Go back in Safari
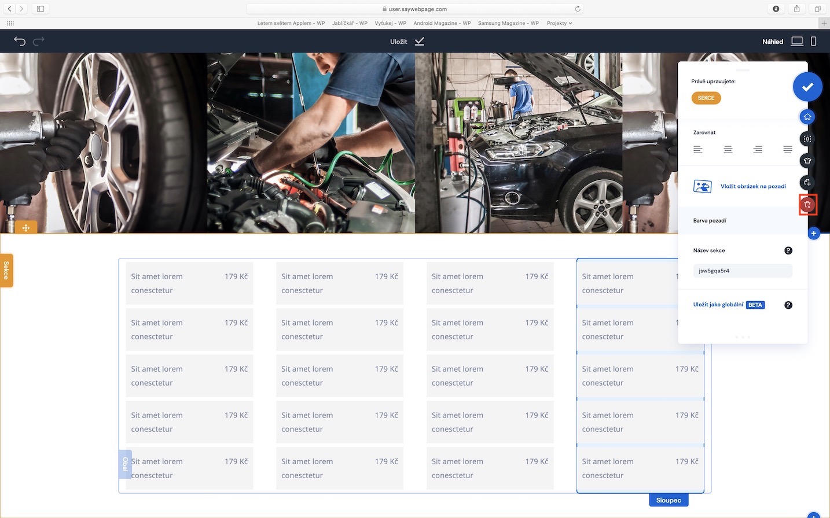The image size is (830, 518). [10, 9]
